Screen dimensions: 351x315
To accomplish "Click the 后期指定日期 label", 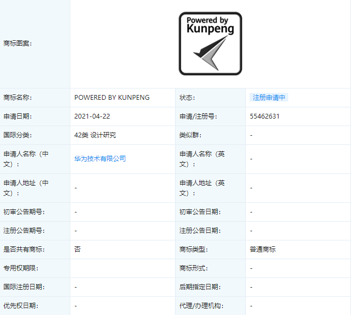I will (200, 287).
